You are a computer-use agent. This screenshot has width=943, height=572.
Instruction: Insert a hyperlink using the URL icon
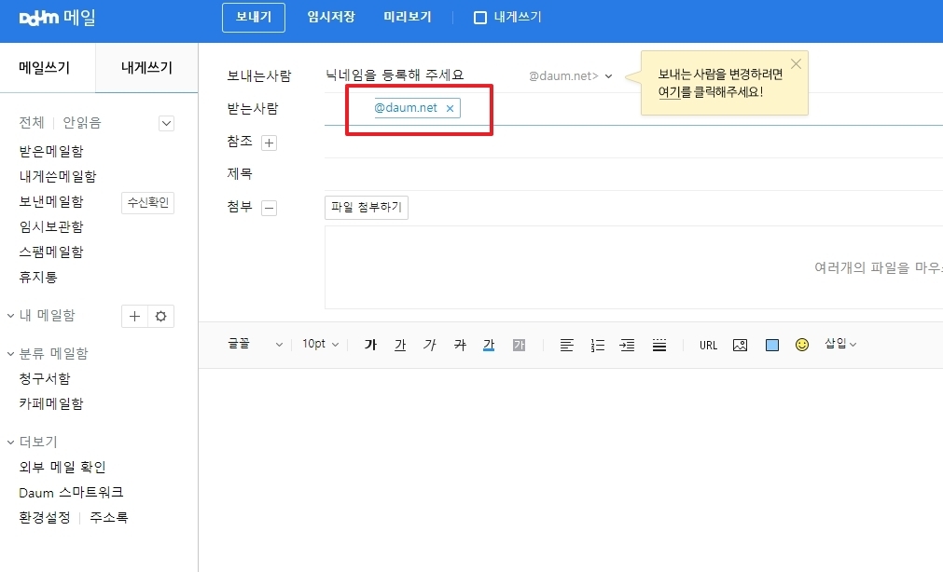(708, 344)
